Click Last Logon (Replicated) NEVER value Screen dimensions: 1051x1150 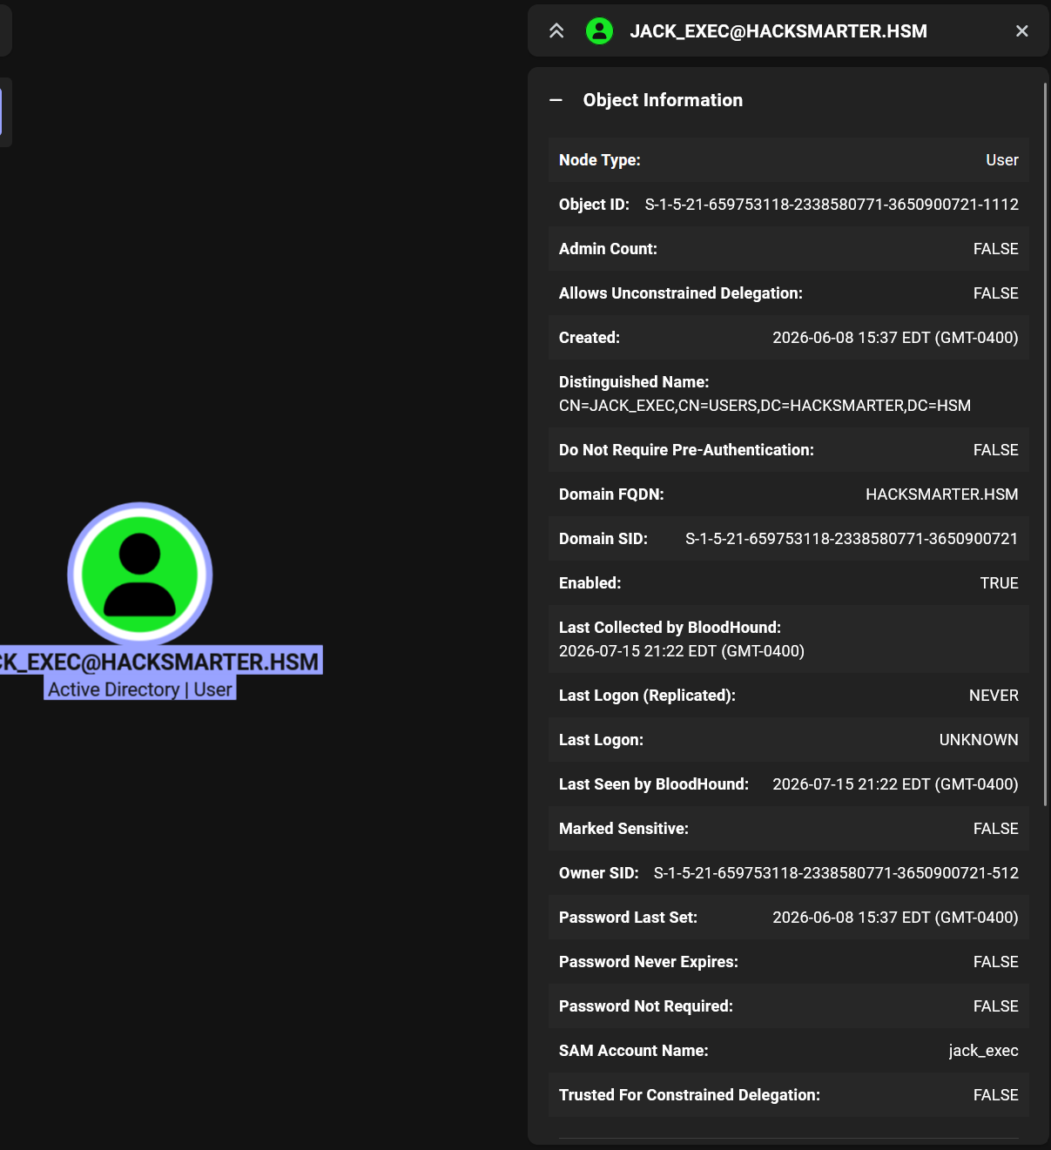(994, 696)
